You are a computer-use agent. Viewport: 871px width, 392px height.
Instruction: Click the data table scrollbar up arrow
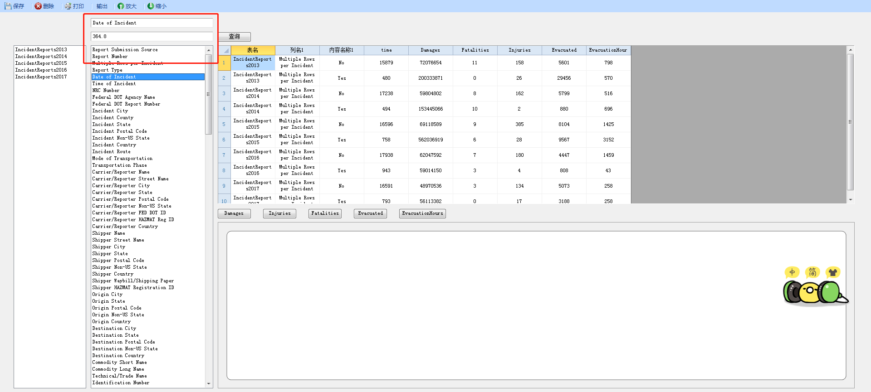851,50
